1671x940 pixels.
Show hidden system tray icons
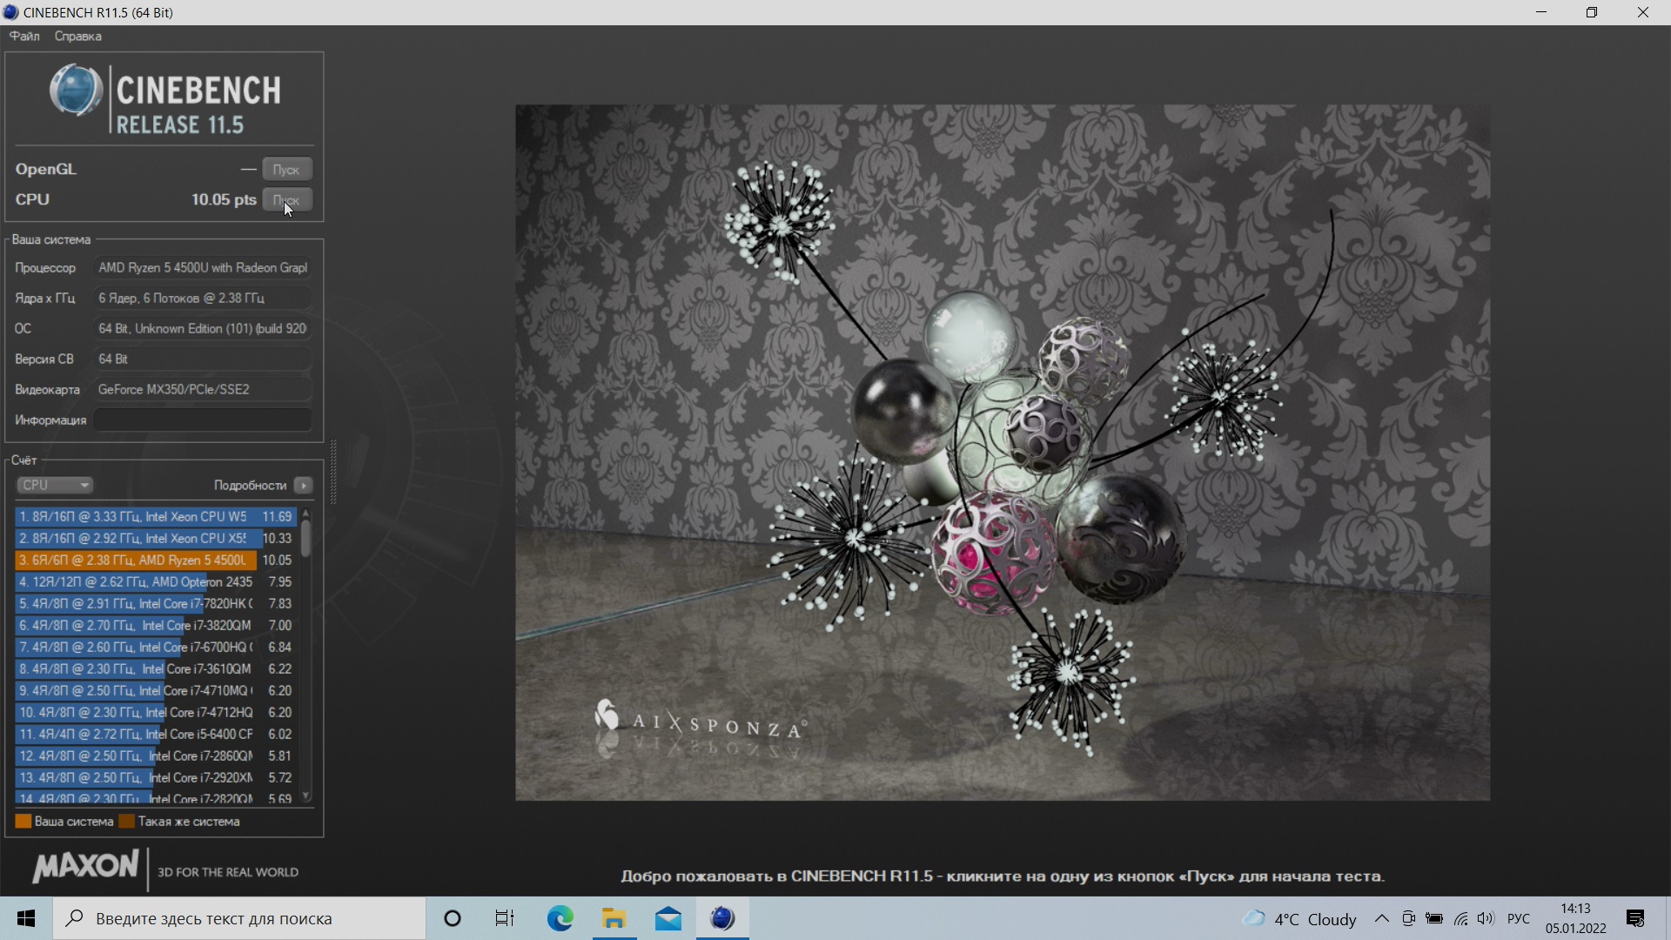click(1382, 918)
